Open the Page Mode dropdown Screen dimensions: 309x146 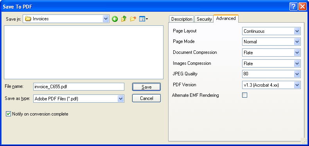(297, 42)
